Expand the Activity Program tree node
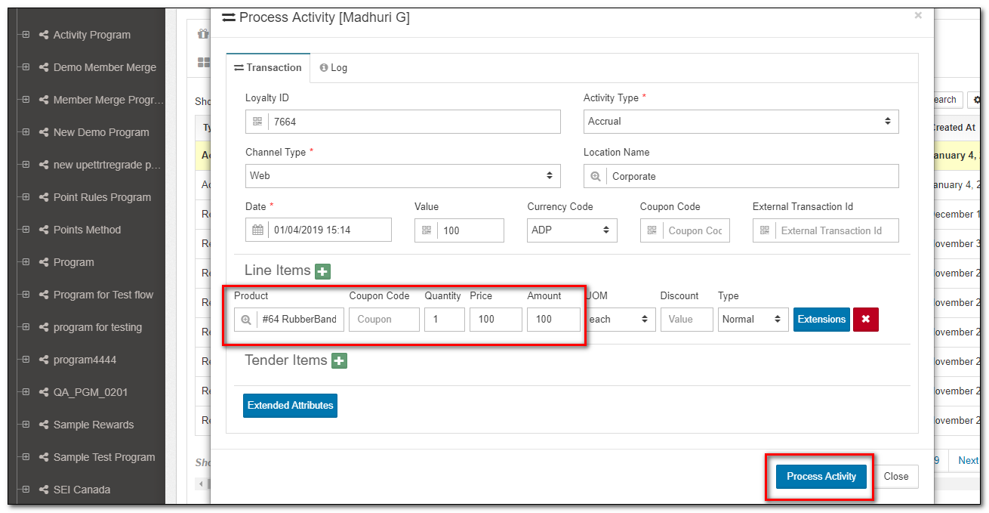989x513 pixels. 26,35
